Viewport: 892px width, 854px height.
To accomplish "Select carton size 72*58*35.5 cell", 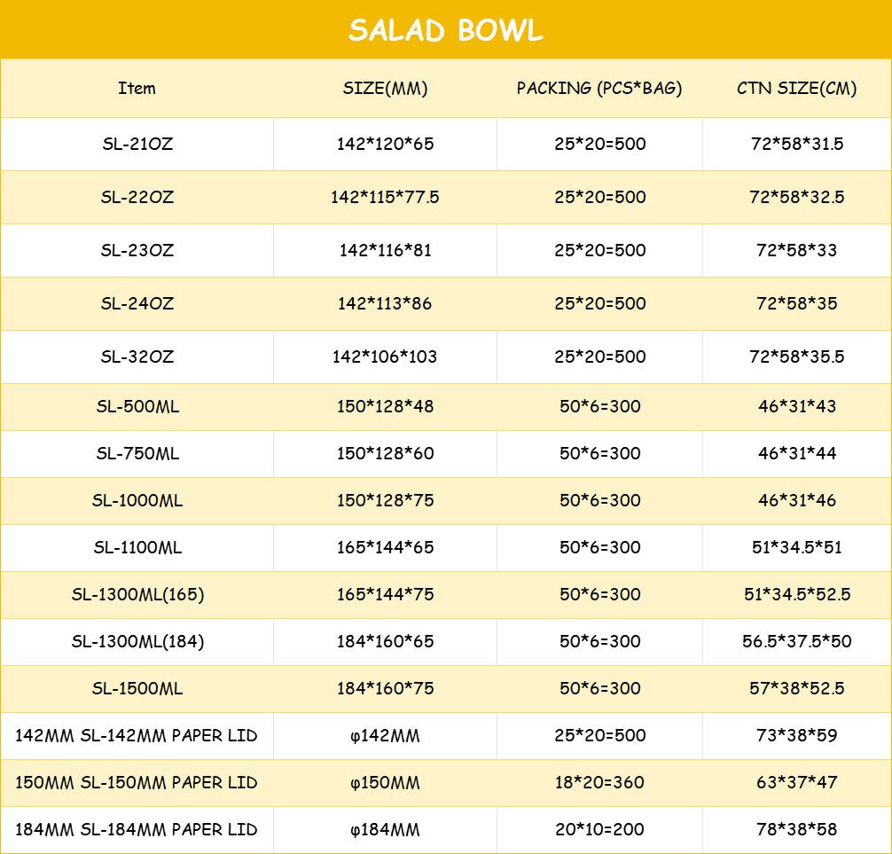I will pos(796,356).
